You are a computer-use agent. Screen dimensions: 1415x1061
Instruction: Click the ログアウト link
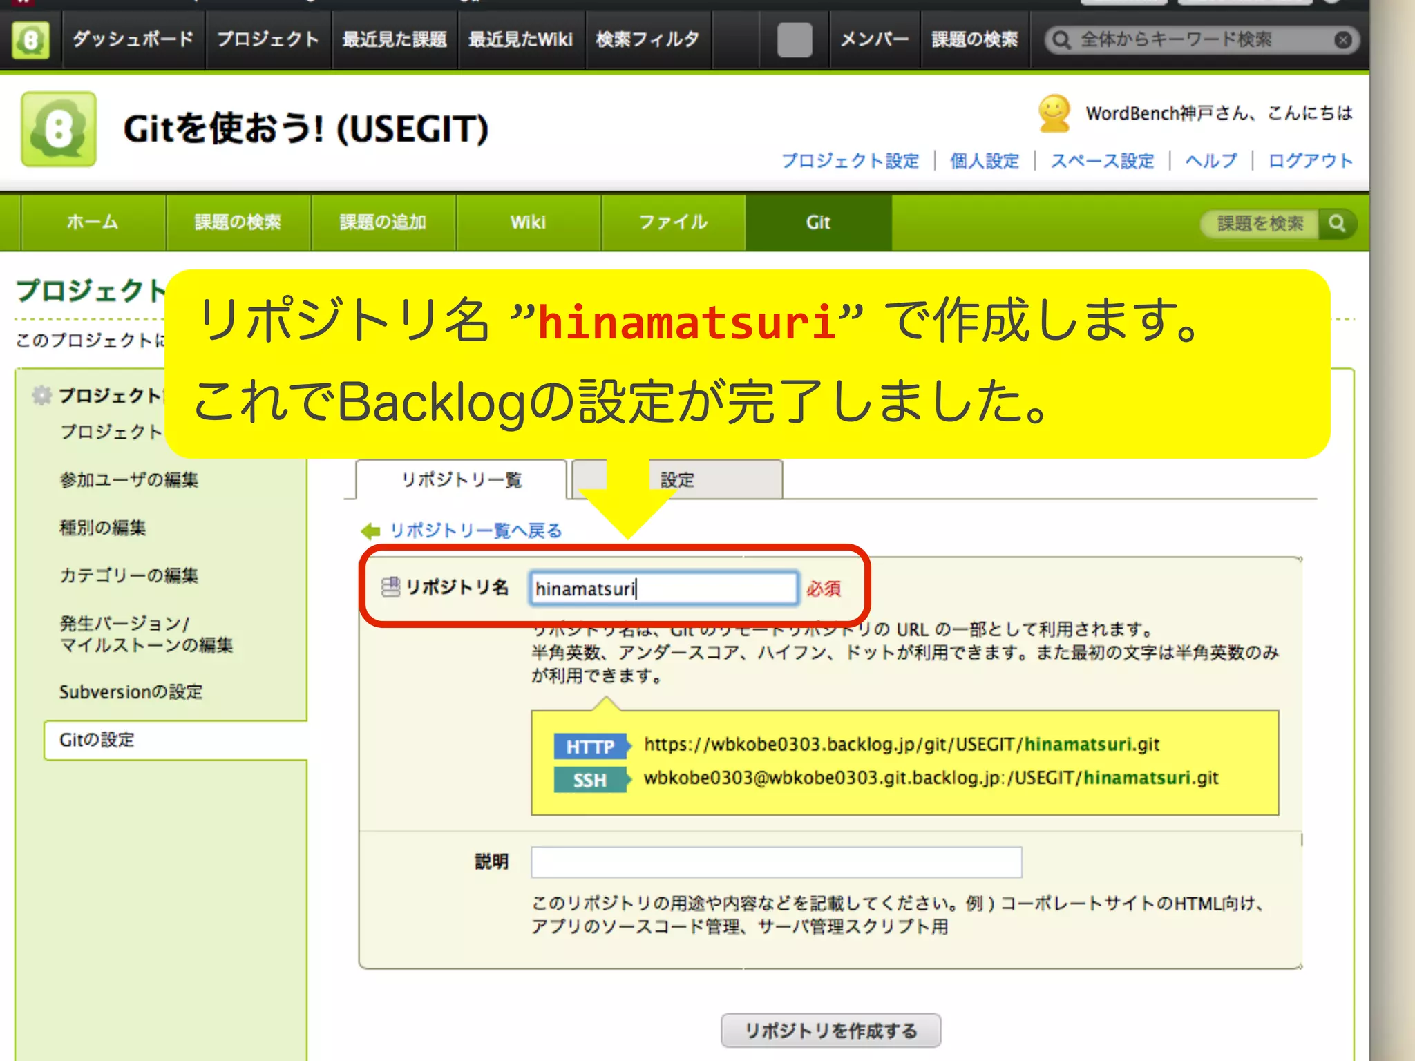click(x=1310, y=161)
